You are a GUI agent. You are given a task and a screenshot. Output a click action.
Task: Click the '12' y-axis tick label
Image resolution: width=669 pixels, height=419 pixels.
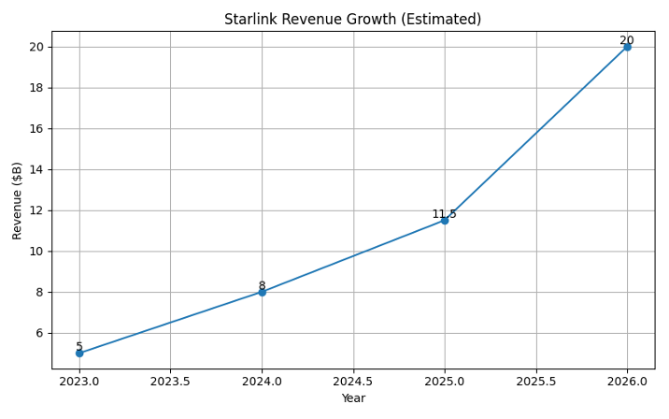(37, 210)
